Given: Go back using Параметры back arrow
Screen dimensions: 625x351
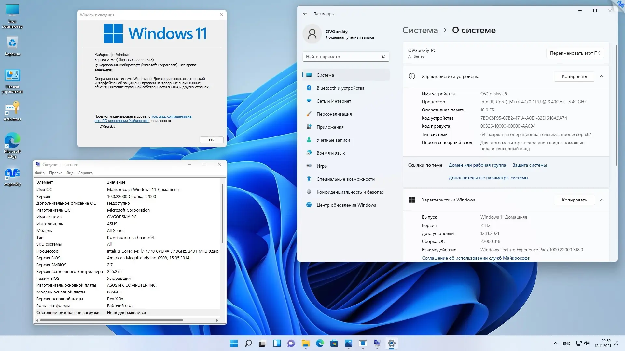Looking at the screenshot, I should point(305,13).
